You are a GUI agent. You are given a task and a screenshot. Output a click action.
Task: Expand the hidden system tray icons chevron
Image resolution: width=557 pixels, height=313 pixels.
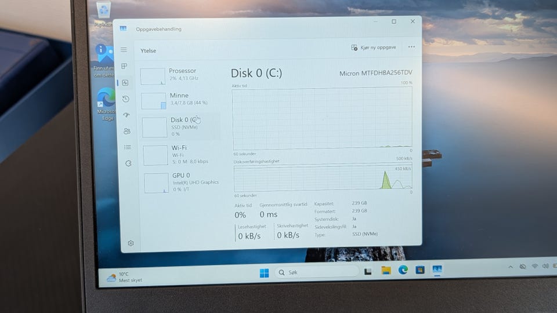[511, 267]
